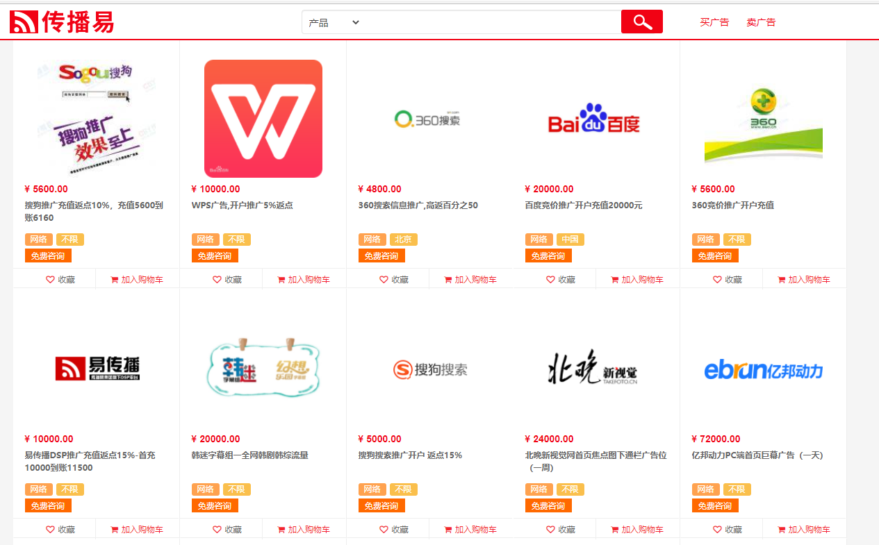Screen dimensions: 879x545
Task: Click 免费咨询 under 百度竞价推广
Action: [548, 255]
